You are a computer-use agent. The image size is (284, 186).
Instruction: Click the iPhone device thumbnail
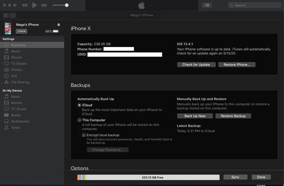click(x=8, y=28)
